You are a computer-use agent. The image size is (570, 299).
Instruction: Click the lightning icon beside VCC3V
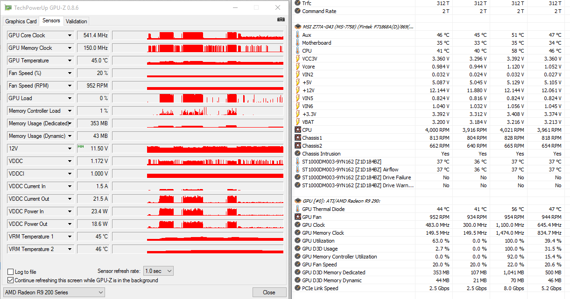click(298, 59)
